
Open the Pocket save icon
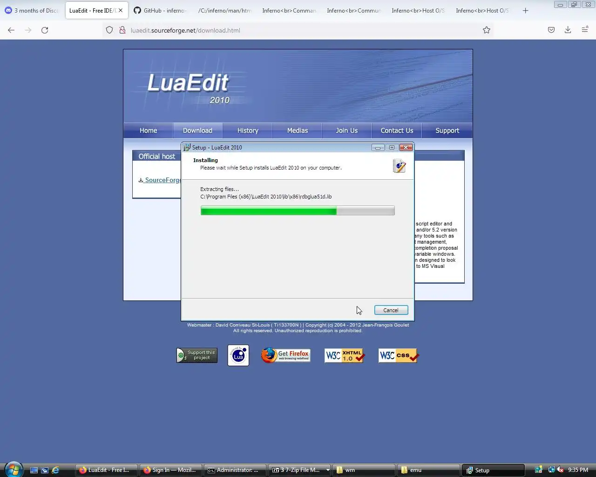pos(551,30)
